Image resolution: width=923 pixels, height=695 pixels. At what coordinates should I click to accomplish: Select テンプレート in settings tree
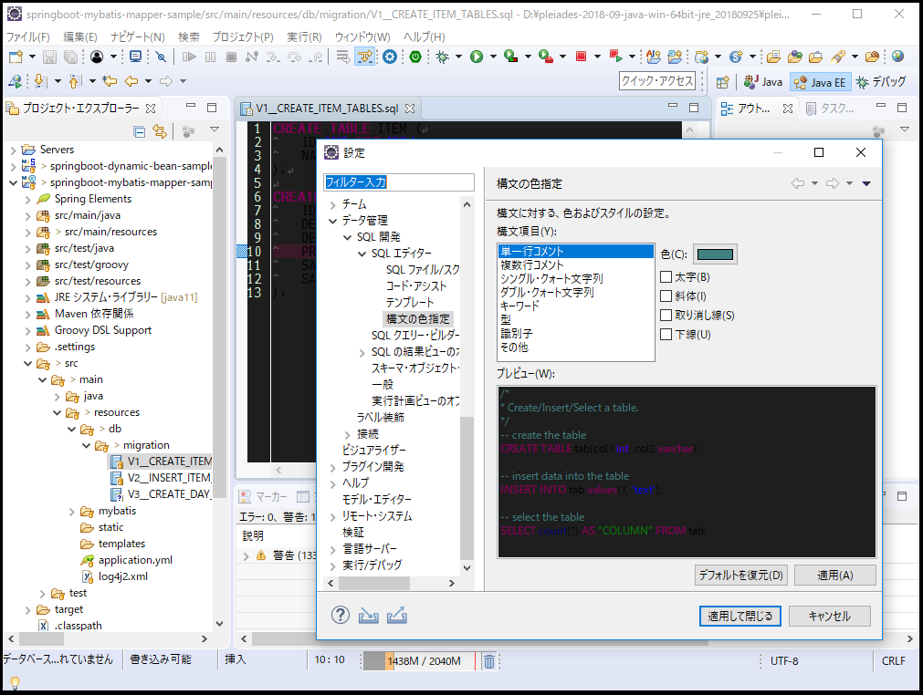(410, 303)
